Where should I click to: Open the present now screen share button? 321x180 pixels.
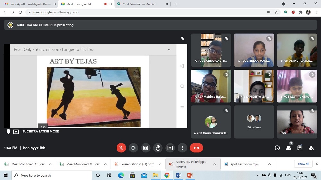170,148
